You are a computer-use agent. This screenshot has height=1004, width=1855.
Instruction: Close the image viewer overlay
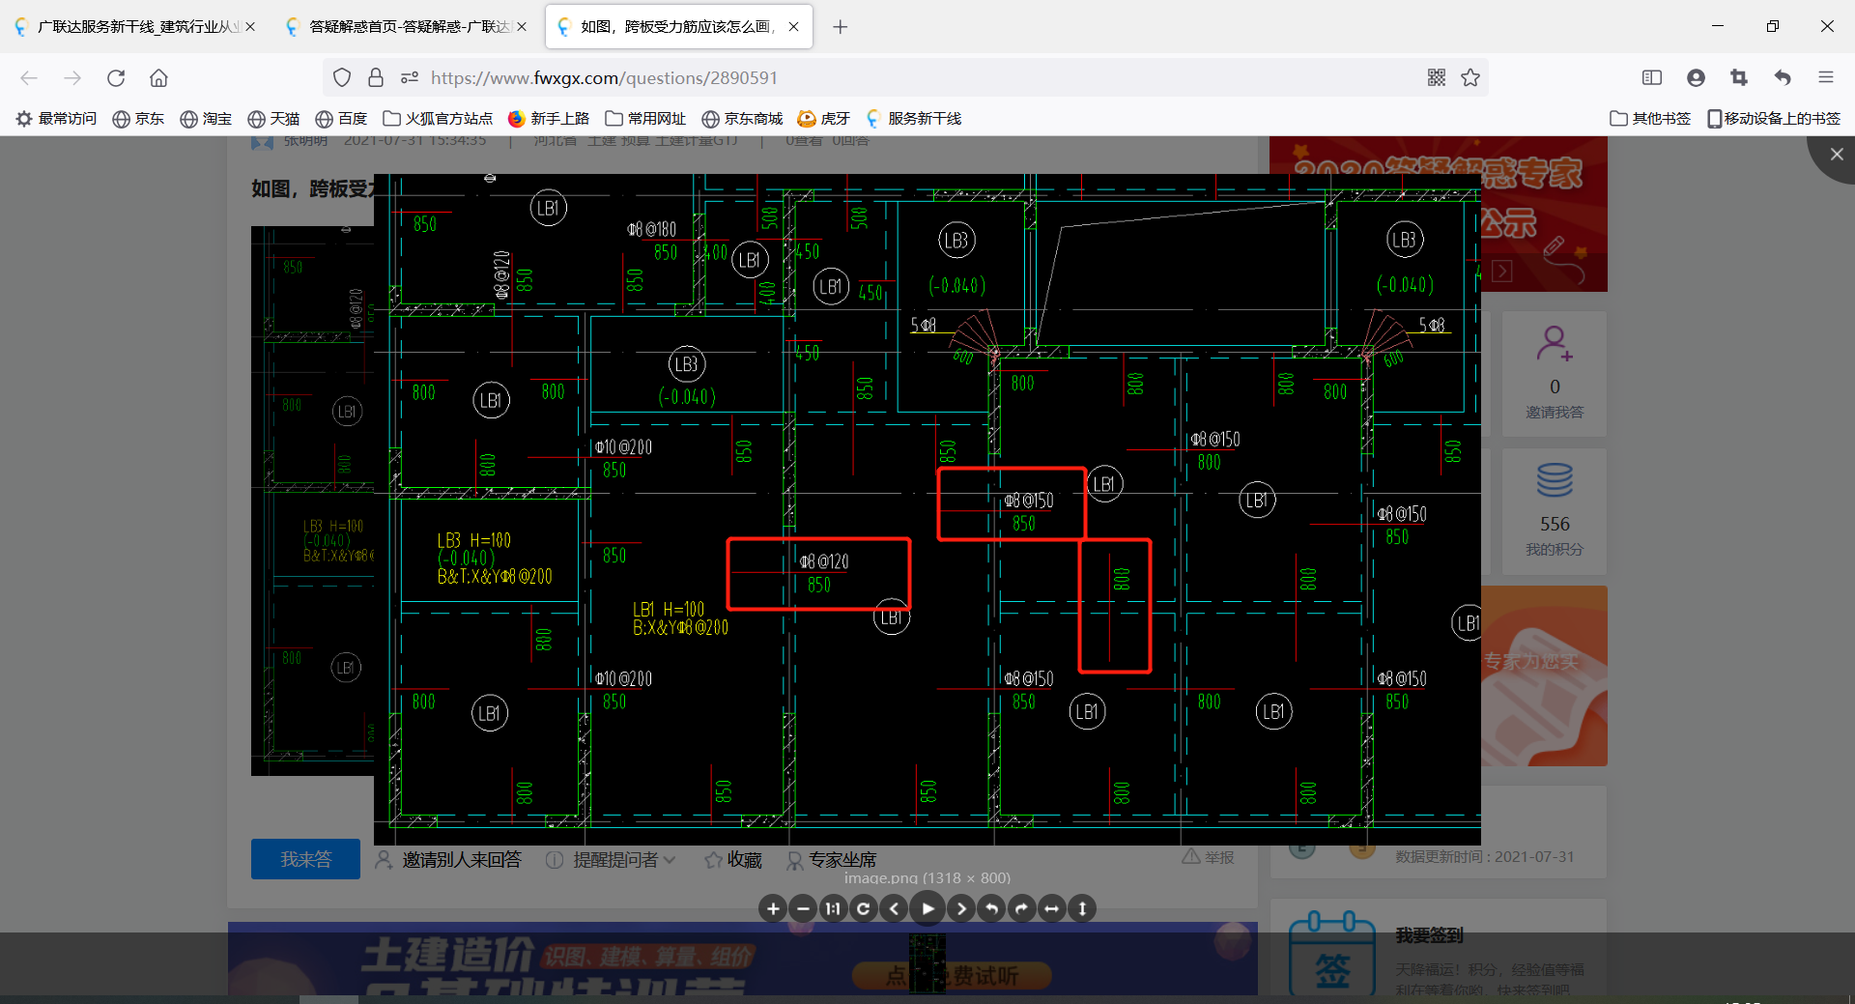tap(1836, 155)
